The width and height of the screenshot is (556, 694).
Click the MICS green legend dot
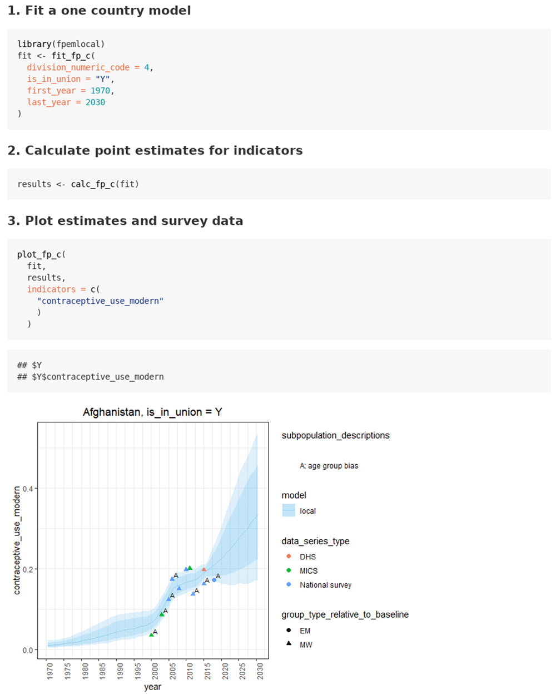289,570
